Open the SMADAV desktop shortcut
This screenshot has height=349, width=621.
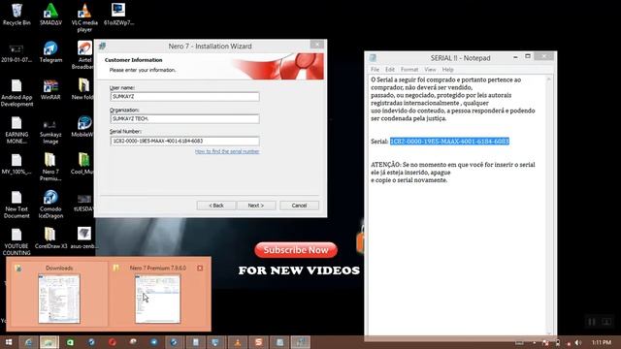[x=50, y=15]
